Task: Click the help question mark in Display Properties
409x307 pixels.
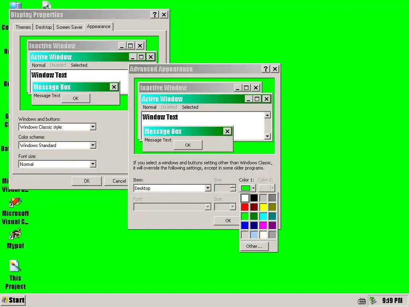Action: pyautogui.click(x=155, y=15)
